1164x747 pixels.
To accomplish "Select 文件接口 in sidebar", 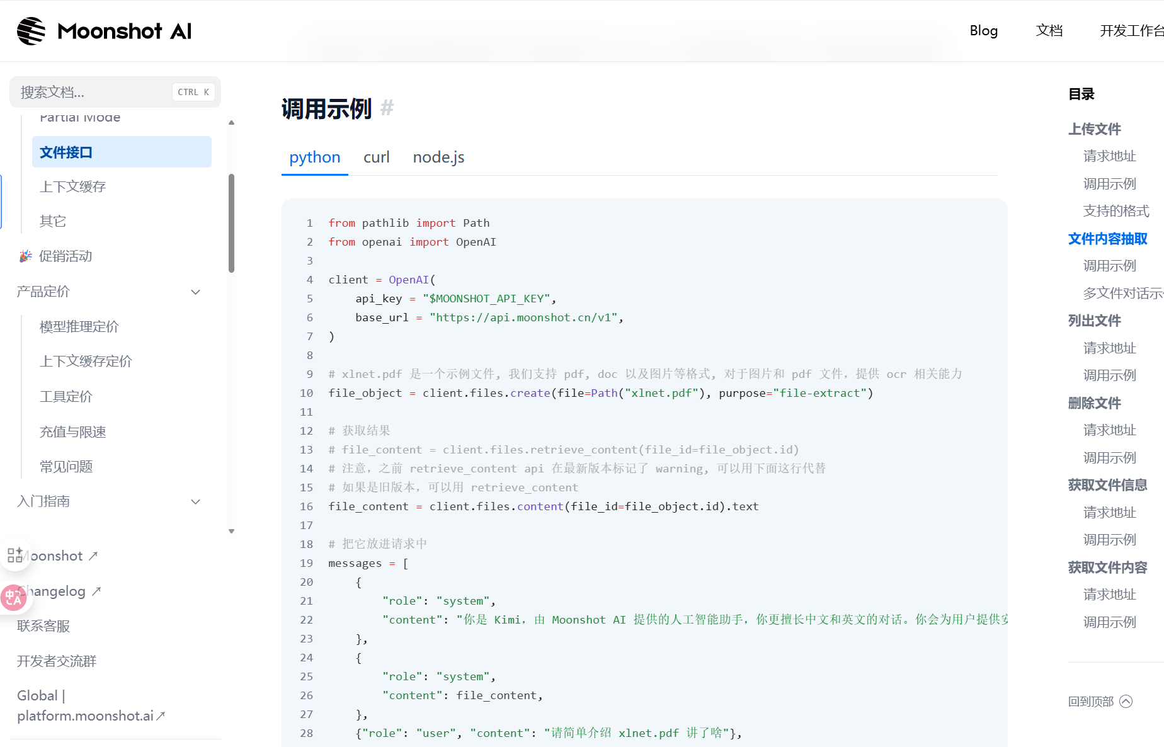I will (122, 152).
